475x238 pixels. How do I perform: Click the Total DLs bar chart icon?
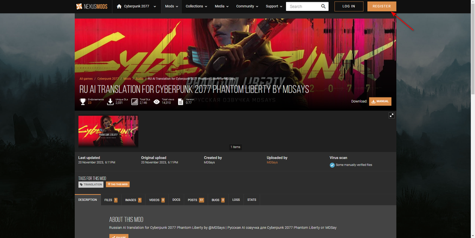pos(134,101)
